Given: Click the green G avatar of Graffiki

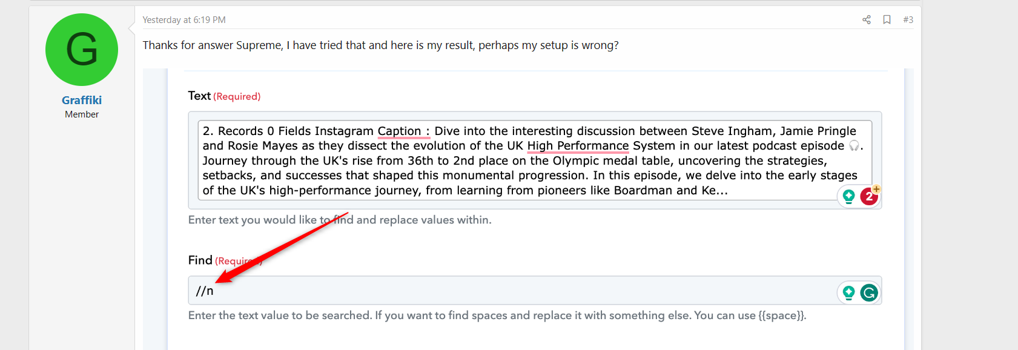Looking at the screenshot, I should pos(82,50).
